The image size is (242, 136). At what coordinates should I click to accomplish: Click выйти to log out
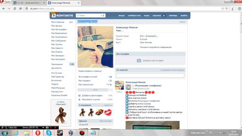click(x=184, y=15)
